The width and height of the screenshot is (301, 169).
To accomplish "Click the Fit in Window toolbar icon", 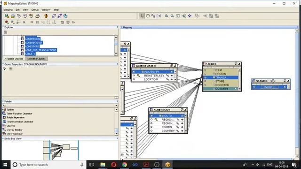I will click(x=178, y=16).
